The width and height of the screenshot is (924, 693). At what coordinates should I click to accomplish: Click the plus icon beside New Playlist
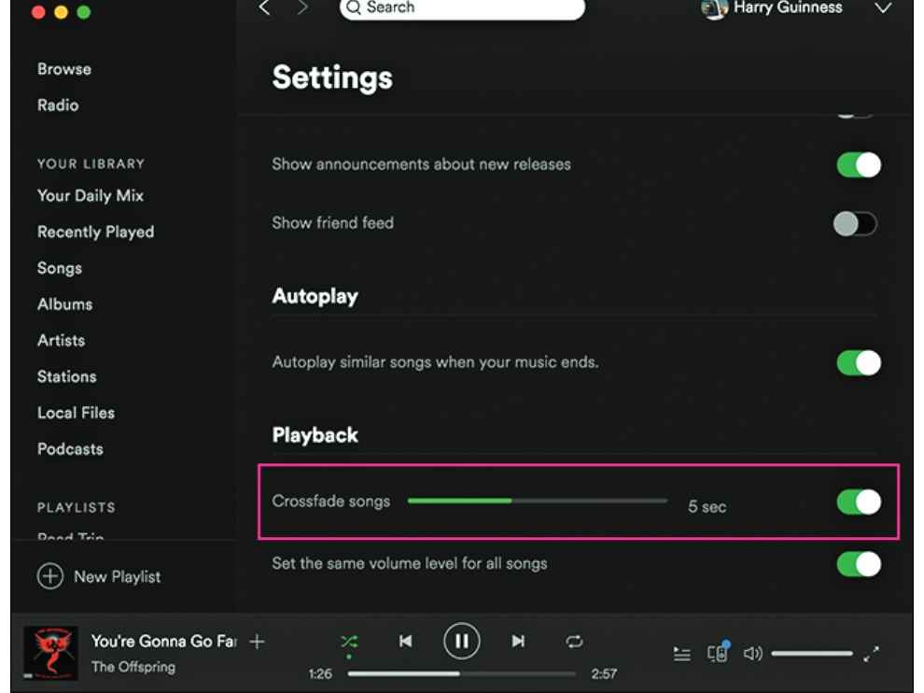pos(50,576)
